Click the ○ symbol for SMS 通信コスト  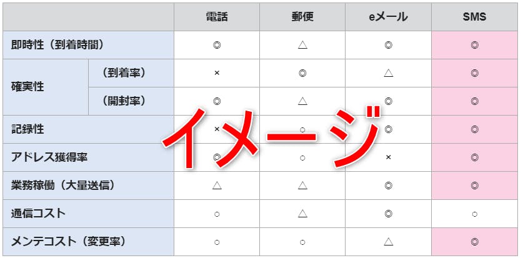point(474,214)
